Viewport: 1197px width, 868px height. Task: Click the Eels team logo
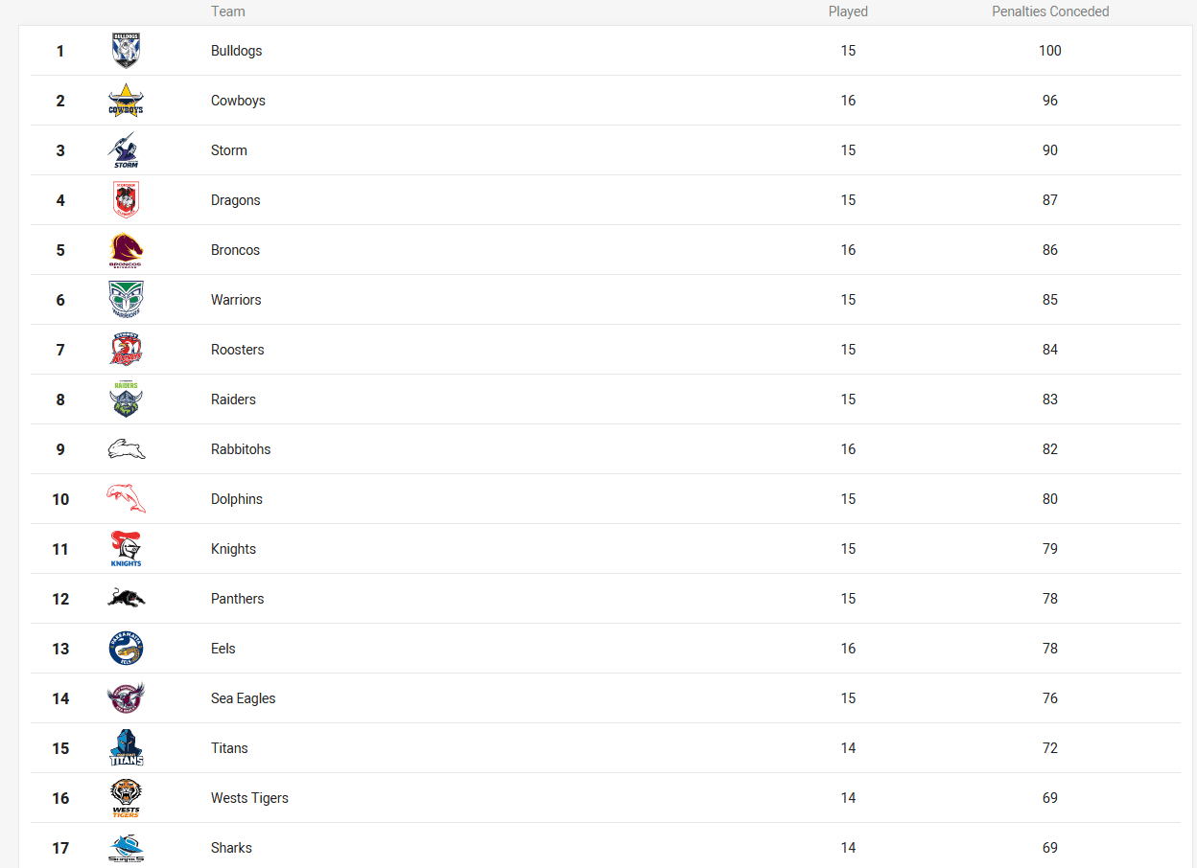pos(126,649)
